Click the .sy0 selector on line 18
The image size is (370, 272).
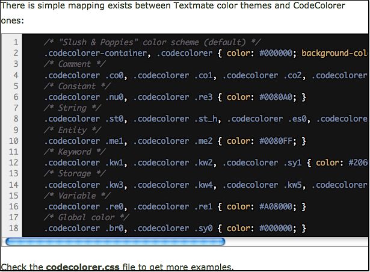point(203,228)
